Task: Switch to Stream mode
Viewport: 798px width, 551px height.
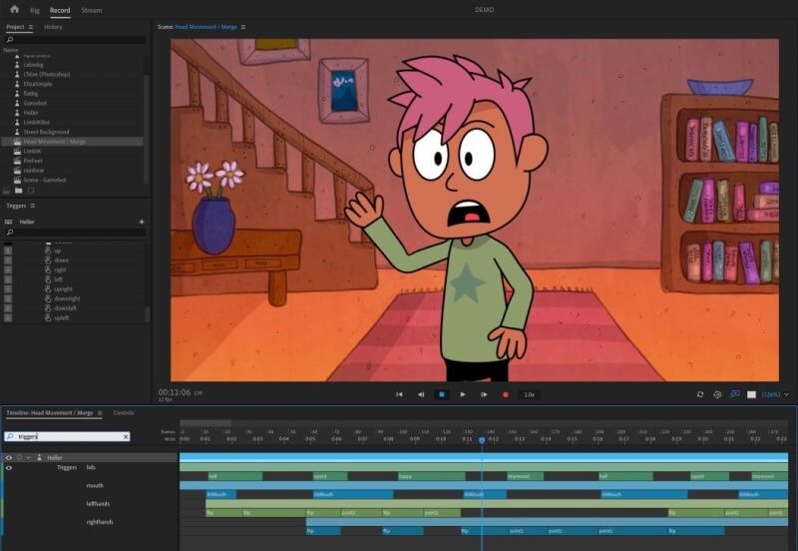Action: click(x=92, y=10)
